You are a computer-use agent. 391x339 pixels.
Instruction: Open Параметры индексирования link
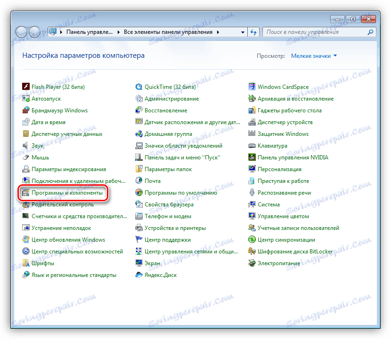click(x=69, y=169)
